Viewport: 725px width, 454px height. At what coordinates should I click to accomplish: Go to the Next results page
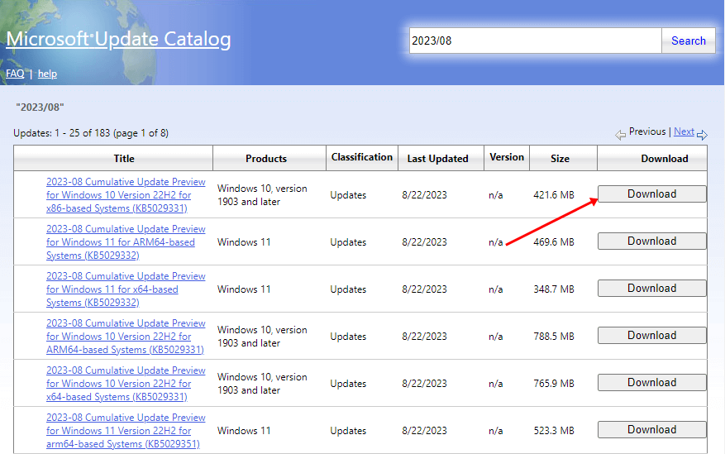coord(684,131)
